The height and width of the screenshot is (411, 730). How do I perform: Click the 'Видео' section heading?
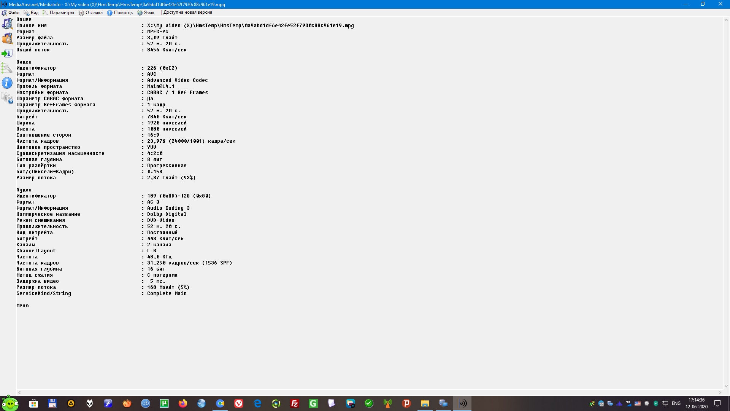24,62
